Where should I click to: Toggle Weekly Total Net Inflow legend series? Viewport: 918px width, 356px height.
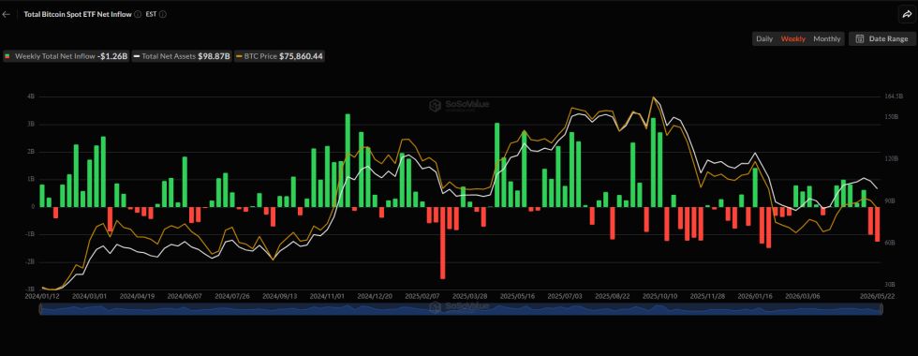[67, 56]
